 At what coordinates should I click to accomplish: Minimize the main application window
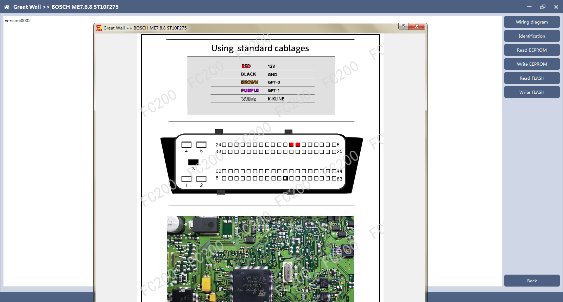pyautogui.click(x=529, y=7)
